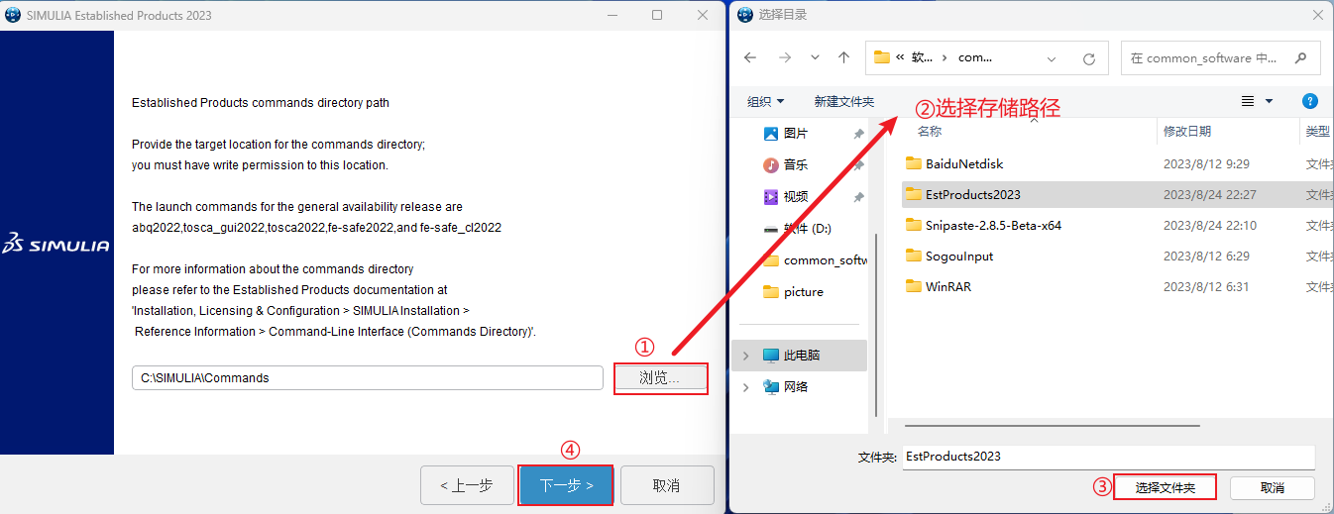Click the Previous step (< 上一步) button
1334x514 pixels.
coord(467,485)
